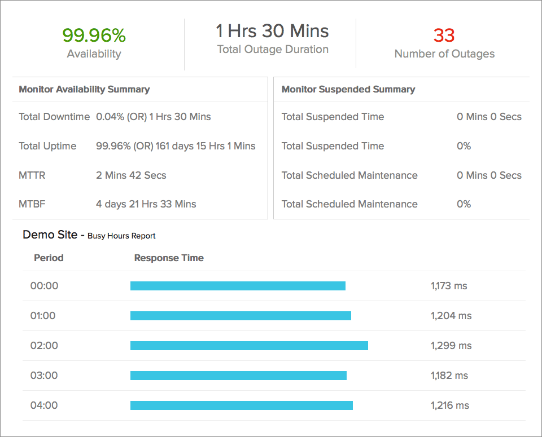Click the 04:00 response time bar
The width and height of the screenshot is (542, 437).
tap(241, 405)
